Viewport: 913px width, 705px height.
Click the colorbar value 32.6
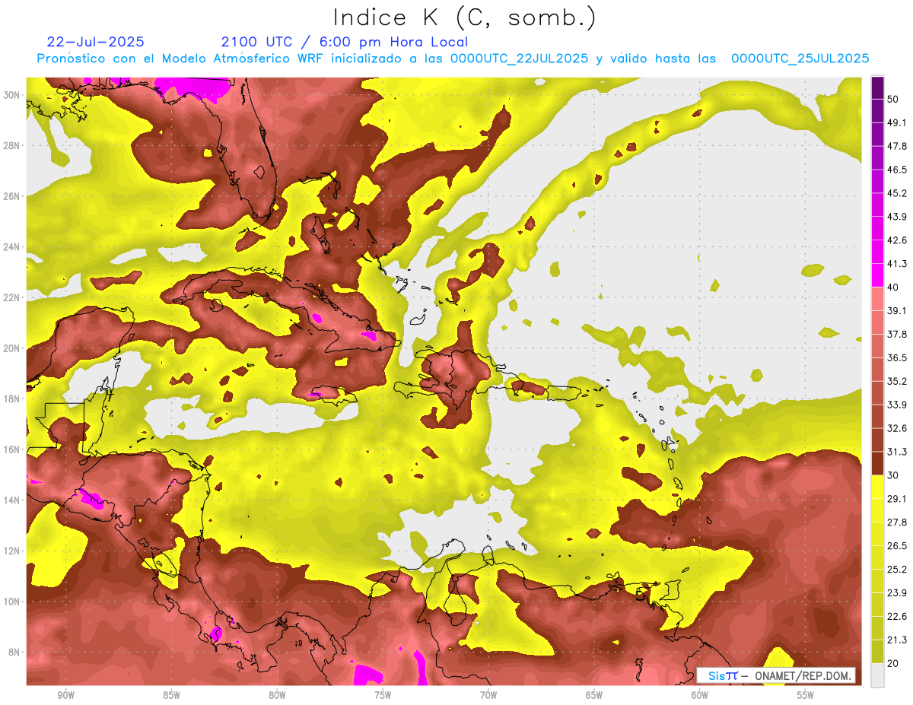click(896, 428)
